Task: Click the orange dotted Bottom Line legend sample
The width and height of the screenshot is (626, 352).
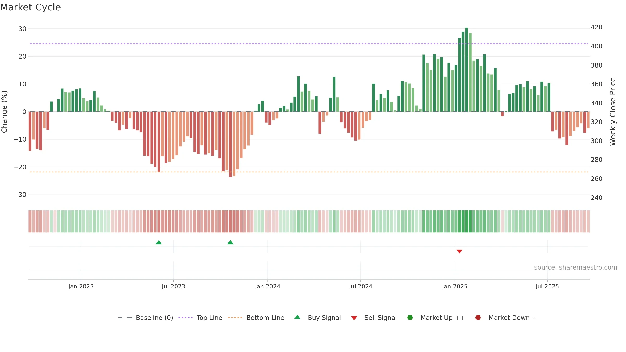Action: (x=235, y=318)
